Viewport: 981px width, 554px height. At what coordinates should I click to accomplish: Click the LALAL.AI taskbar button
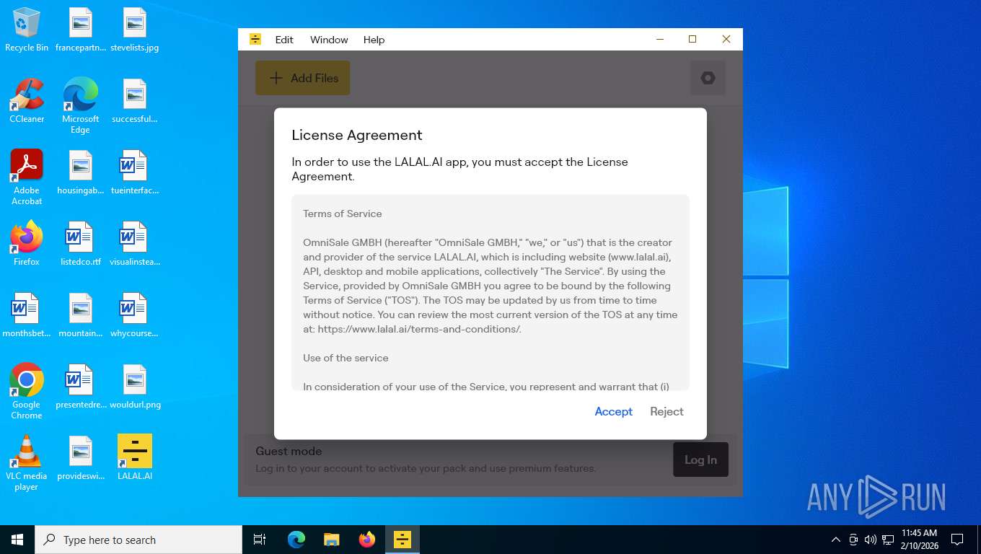click(x=402, y=540)
